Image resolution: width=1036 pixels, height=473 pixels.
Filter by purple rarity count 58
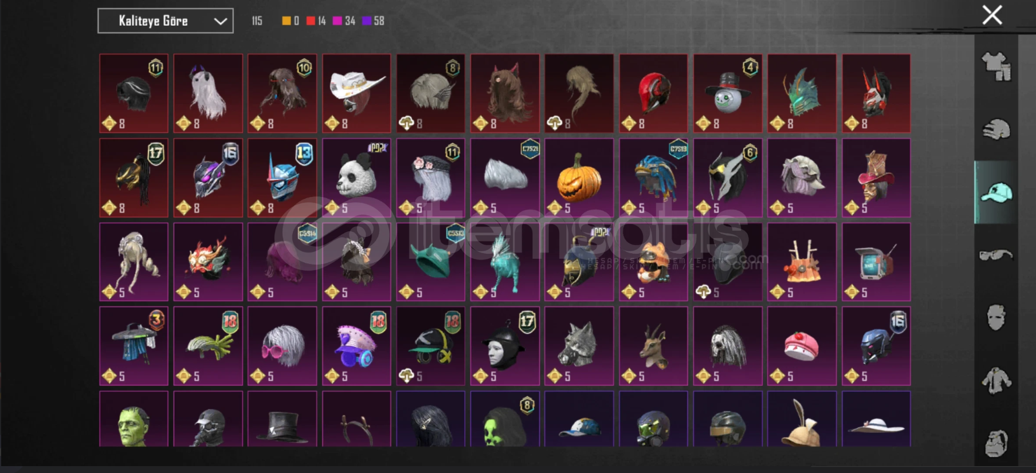click(373, 21)
